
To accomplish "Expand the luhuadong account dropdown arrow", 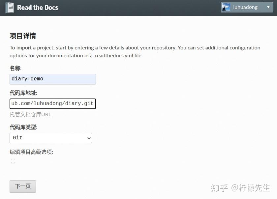I will click(x=269, y=7).
